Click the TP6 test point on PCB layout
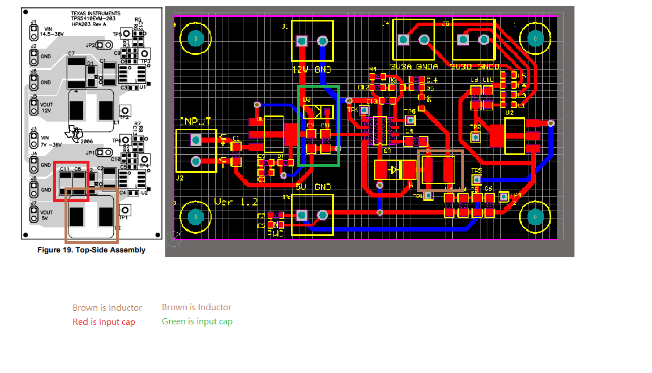The width and height of the screenshot is (652, 373). tap(410, 120)
